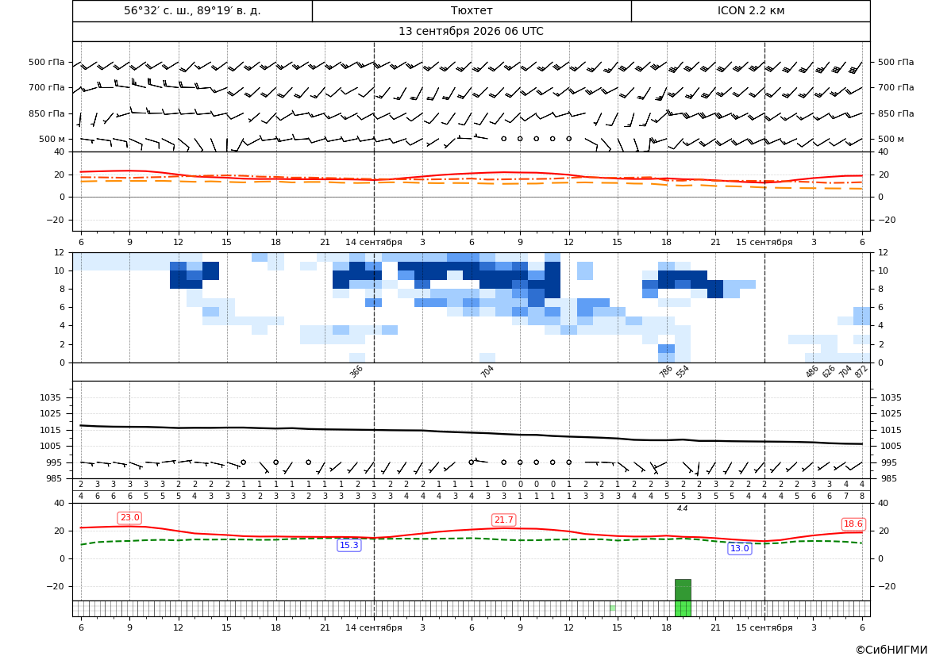Click the small light green precipitation cell
The image size is (928, 656).
click(x=613, y=608)
